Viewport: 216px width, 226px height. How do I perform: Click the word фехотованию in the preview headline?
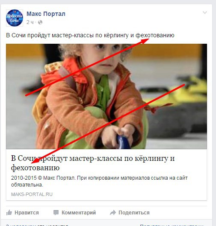(35, 168)
